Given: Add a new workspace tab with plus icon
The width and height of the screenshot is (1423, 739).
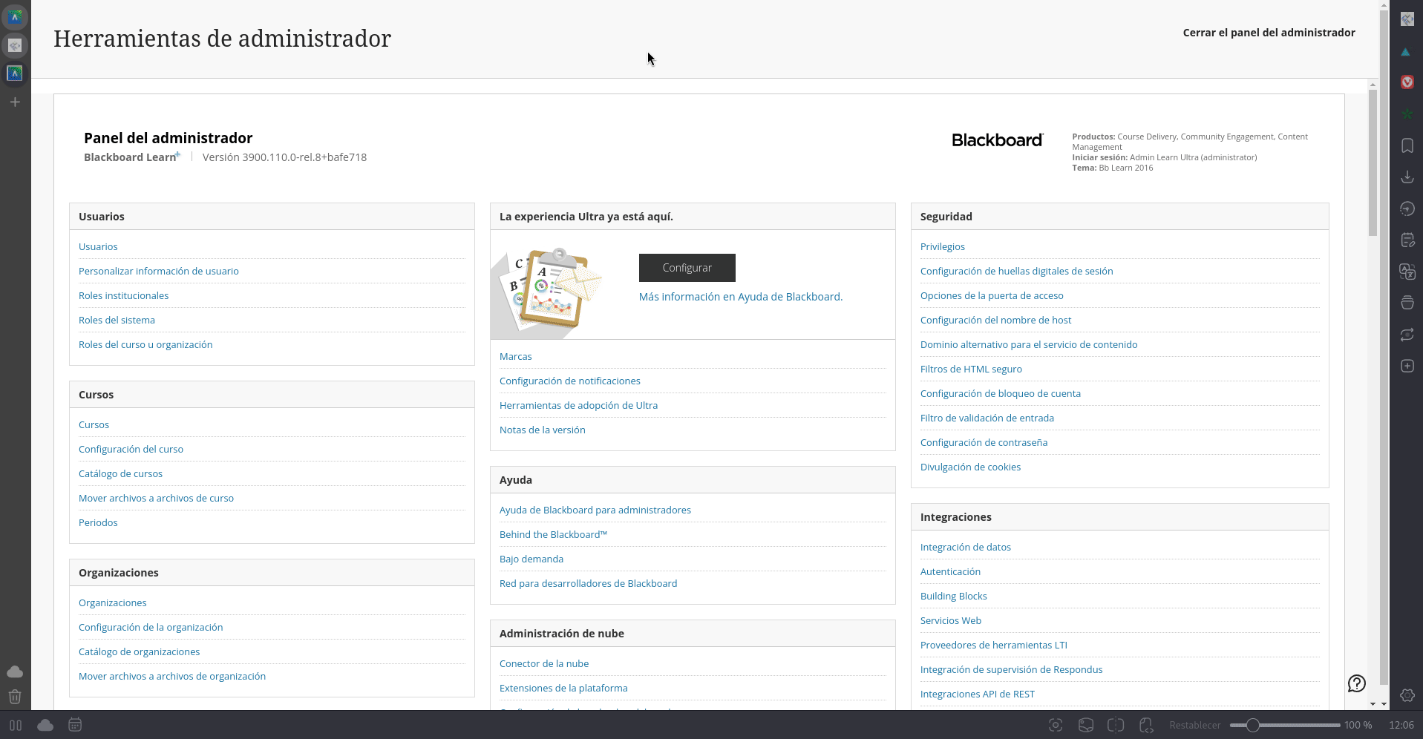Looking at the screenshot, I should [15, 102].
